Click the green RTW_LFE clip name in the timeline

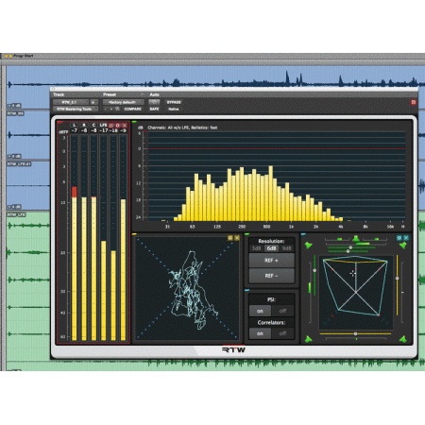tap(16, 214)
